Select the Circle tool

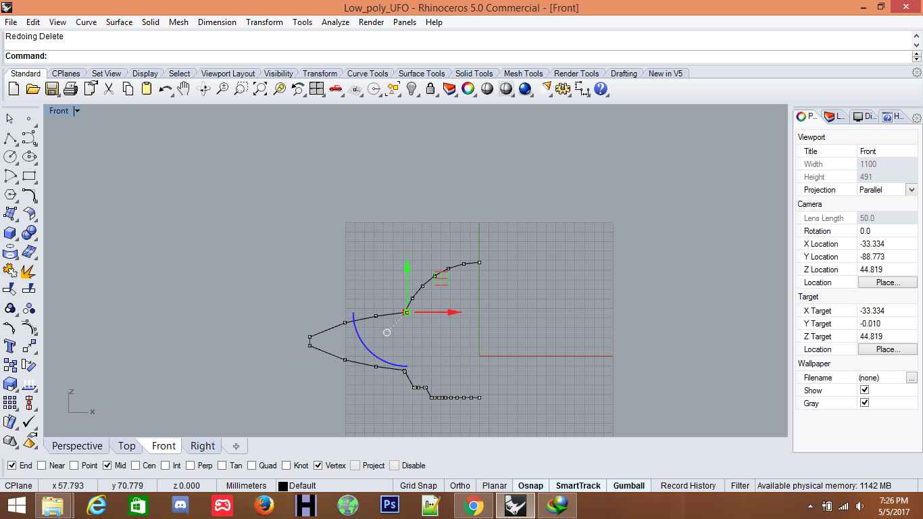tap(10, 157)
